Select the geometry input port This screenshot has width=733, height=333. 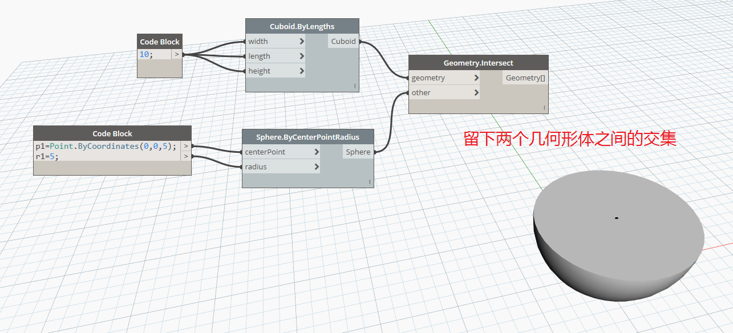[444, 78]
